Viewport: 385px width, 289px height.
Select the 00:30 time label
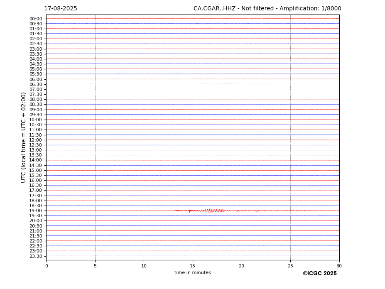pos(36,24)
